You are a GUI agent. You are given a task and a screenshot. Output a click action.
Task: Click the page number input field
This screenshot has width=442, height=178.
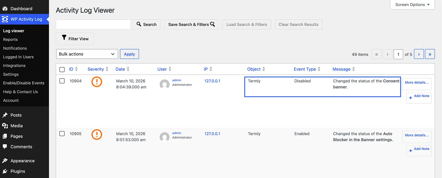click(398, 54)
